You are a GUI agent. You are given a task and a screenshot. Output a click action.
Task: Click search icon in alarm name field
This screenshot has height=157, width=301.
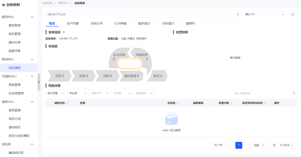(294, 93)
